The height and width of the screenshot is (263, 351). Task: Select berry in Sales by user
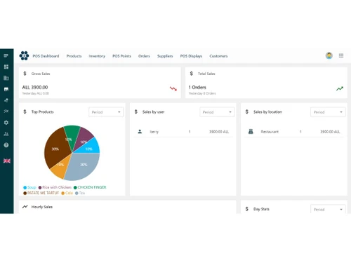(x=154, y=132)
